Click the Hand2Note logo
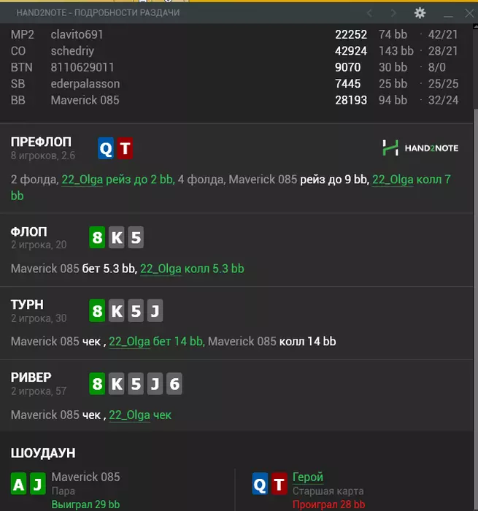Screen dimensions: 478x511 (x=420, y=148)
